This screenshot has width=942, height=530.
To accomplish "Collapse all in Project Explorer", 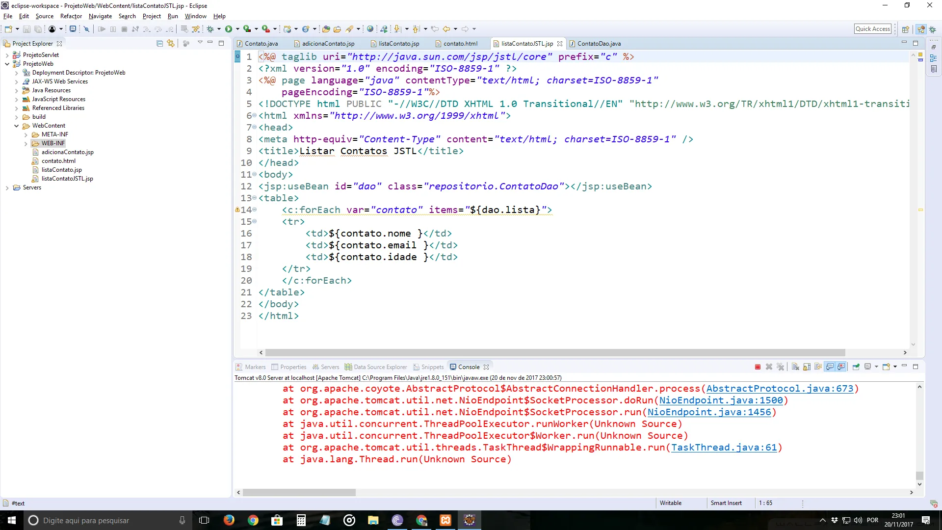I will 159,44.
